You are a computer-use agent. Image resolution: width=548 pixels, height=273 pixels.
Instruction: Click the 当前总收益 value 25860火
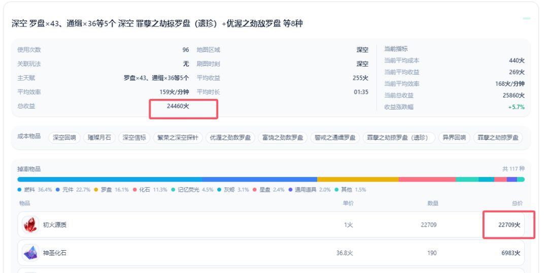click(x=513, y=95)
